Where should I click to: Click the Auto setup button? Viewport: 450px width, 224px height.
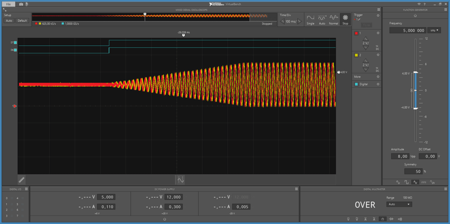pyautogui.click(x=9, y=21)
